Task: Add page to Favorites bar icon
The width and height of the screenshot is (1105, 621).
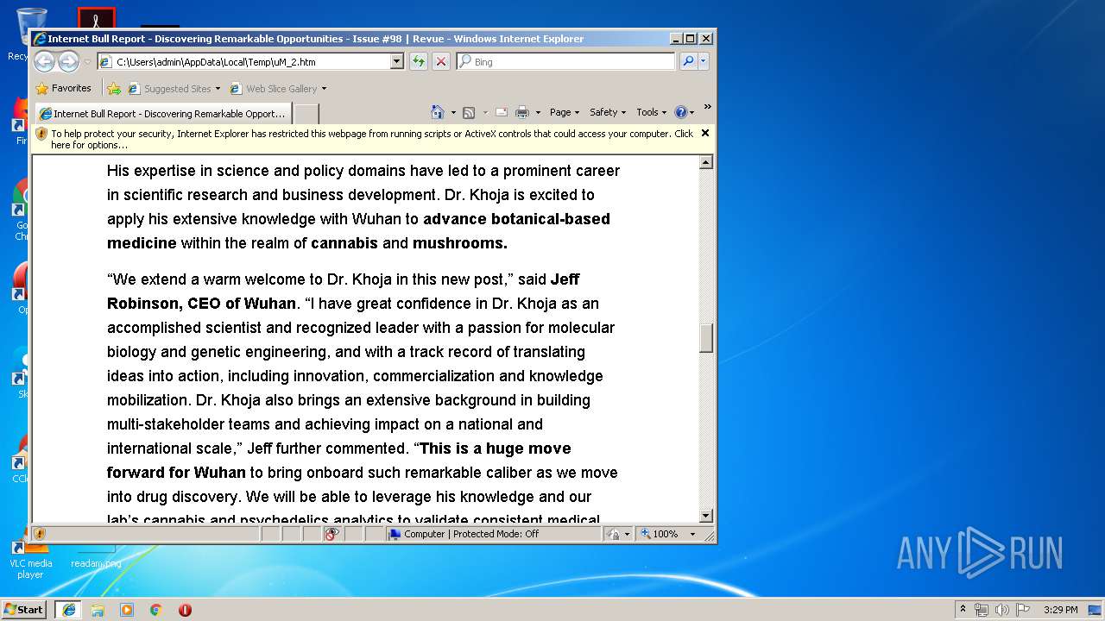Action: click(x=113, y=88)
